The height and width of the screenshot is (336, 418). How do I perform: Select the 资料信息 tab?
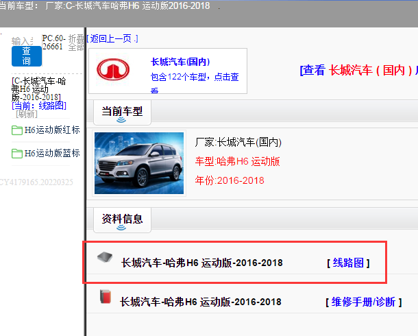[x=122, y=219]
